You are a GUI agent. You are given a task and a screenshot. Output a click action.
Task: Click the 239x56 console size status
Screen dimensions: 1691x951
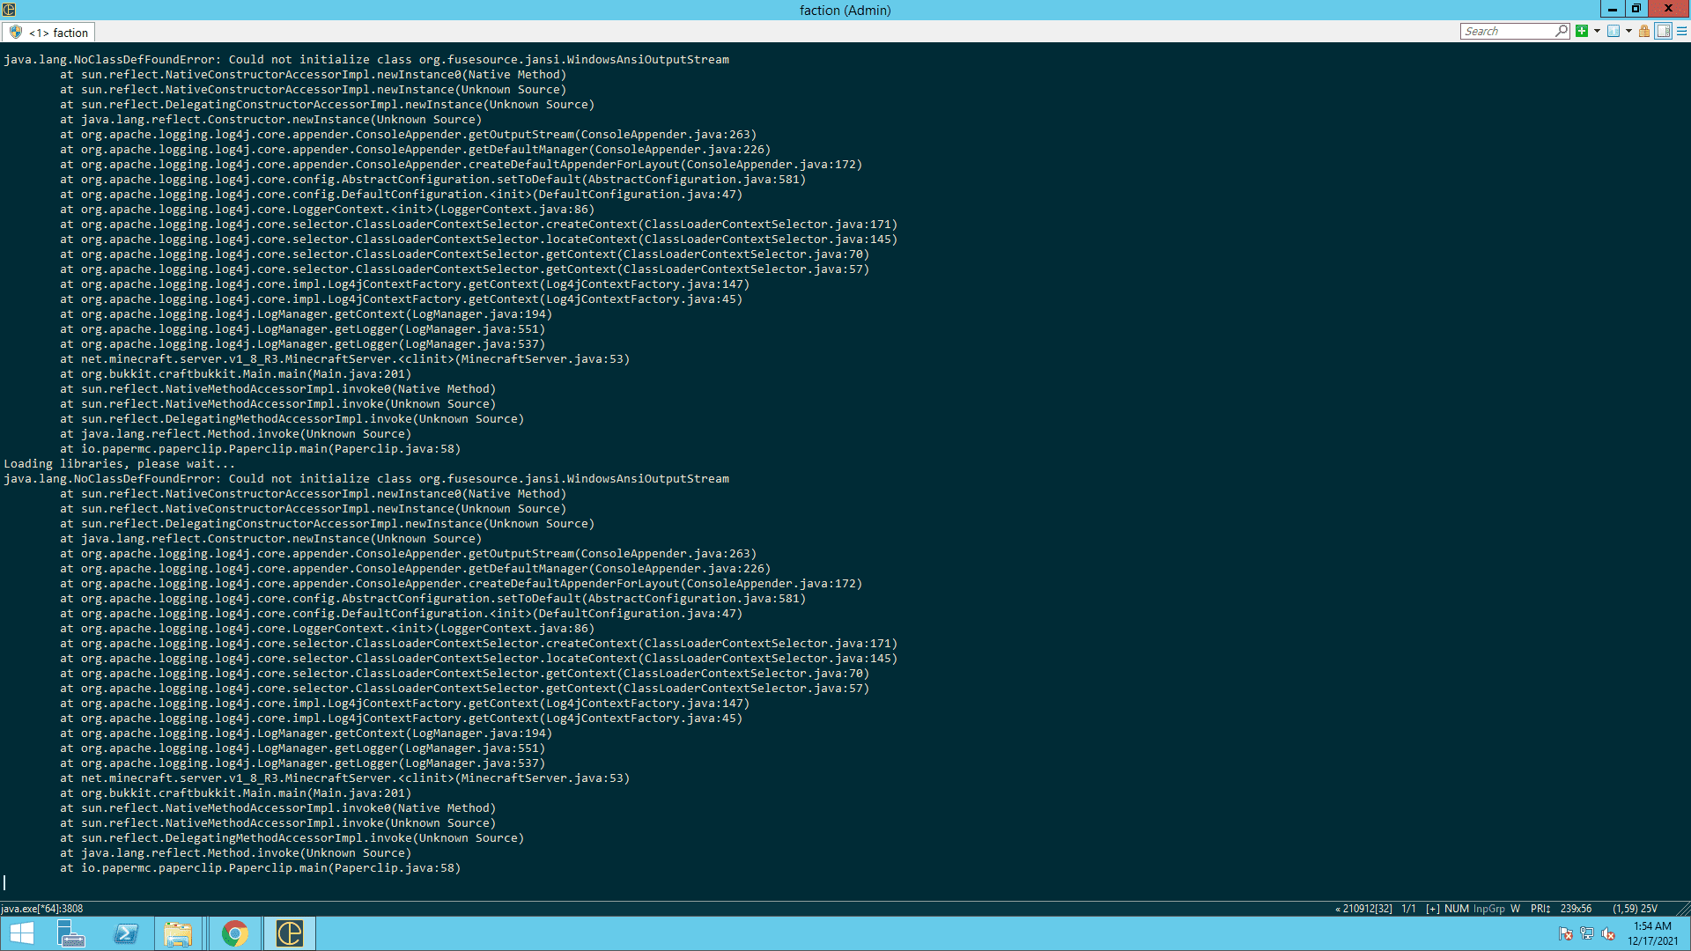(x=1576, y=909)
